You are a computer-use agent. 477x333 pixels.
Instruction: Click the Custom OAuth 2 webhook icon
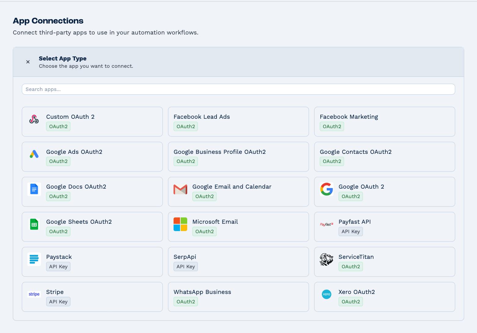(x=34, y=119)
